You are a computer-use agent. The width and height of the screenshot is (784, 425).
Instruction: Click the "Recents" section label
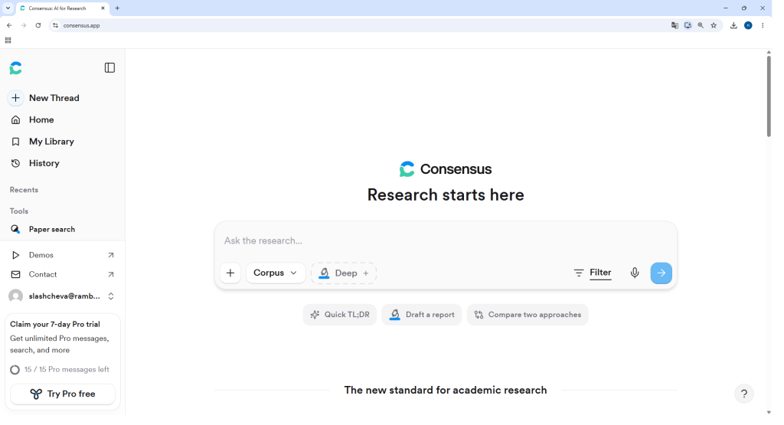[24, 190]
